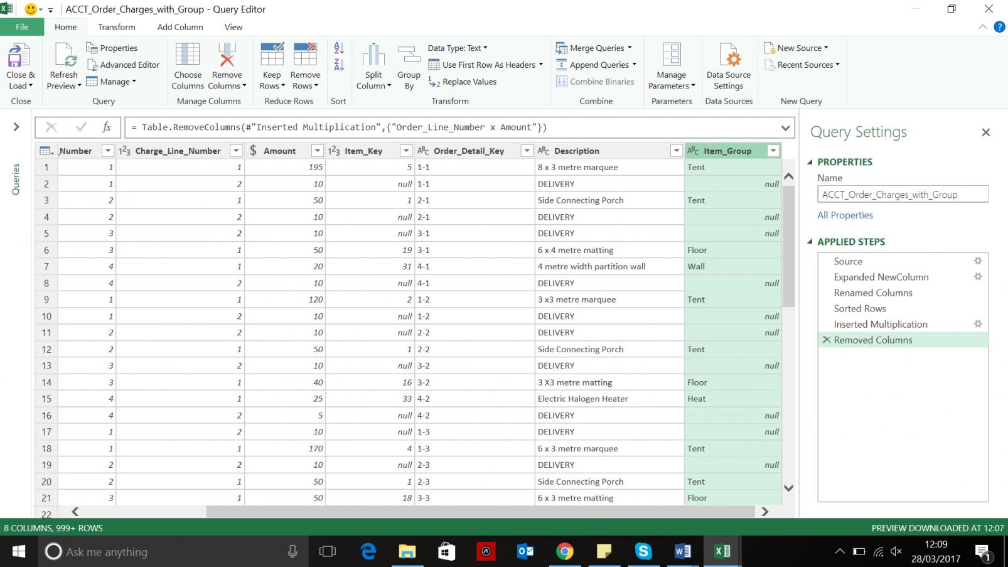Delete the Removed Columns step with X
Image resolution: width=1008 pixels, height=567 pixels.
[x=827, y=340]
